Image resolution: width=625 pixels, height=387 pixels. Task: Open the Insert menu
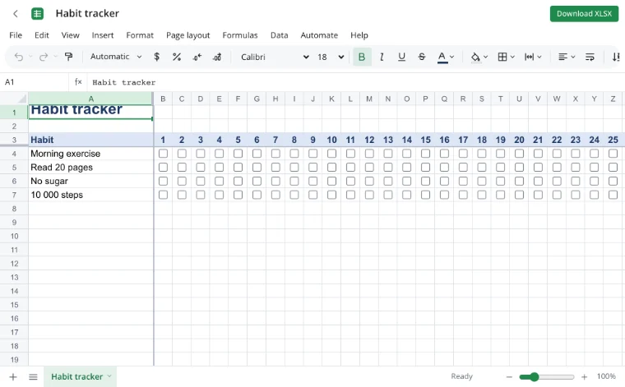(103, 35)
